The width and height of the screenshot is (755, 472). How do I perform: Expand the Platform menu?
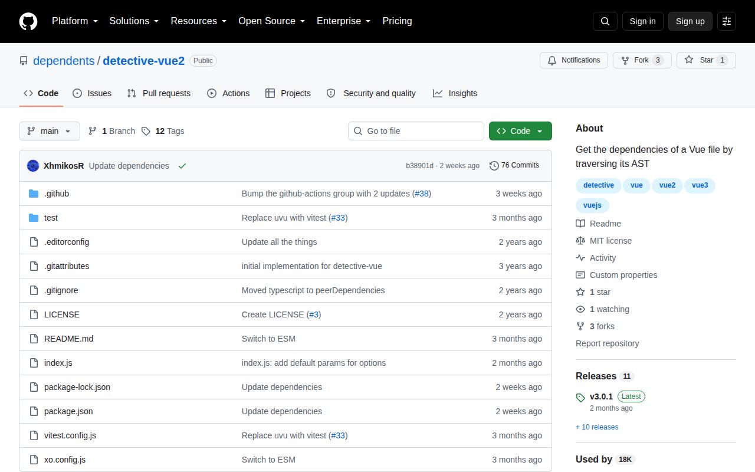[75, 21]
